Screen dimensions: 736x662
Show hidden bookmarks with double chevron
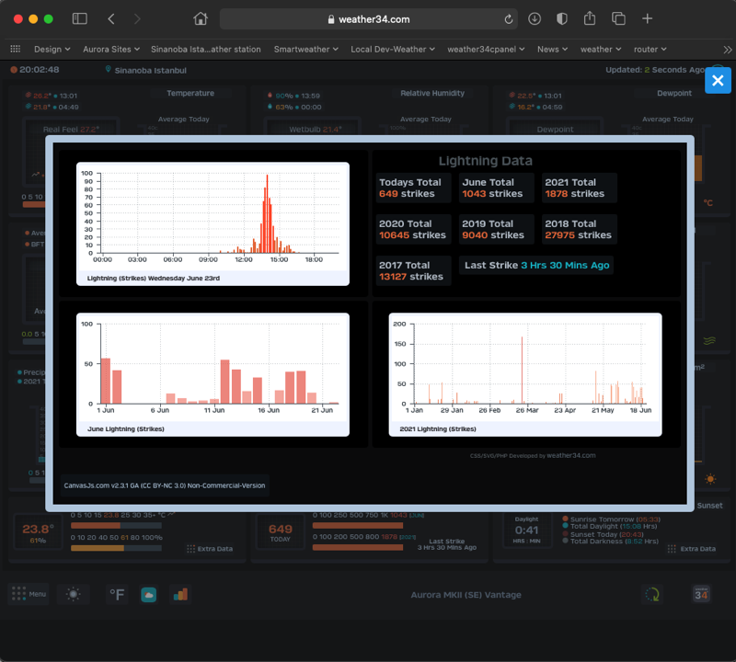point(727,50)
